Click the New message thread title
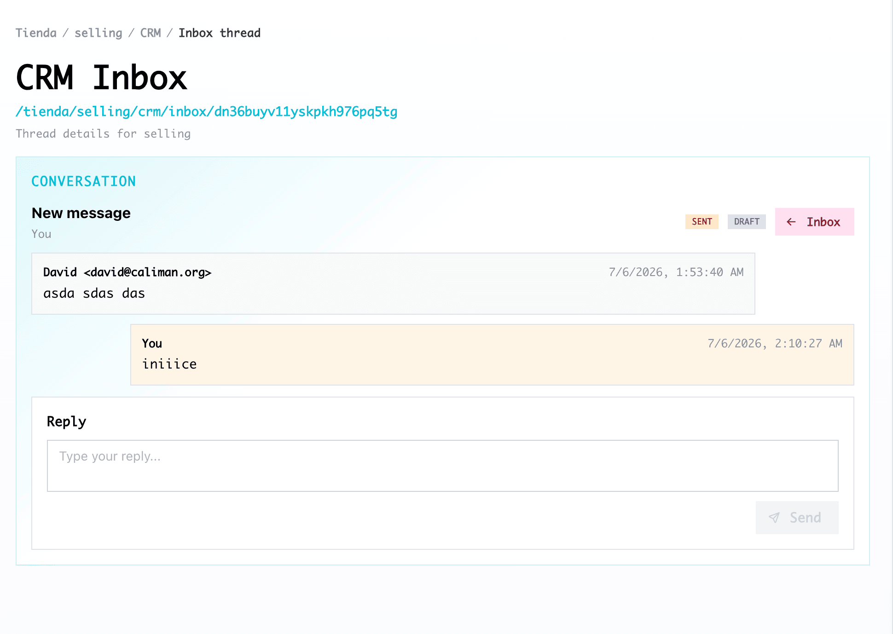 pos(81,213)
